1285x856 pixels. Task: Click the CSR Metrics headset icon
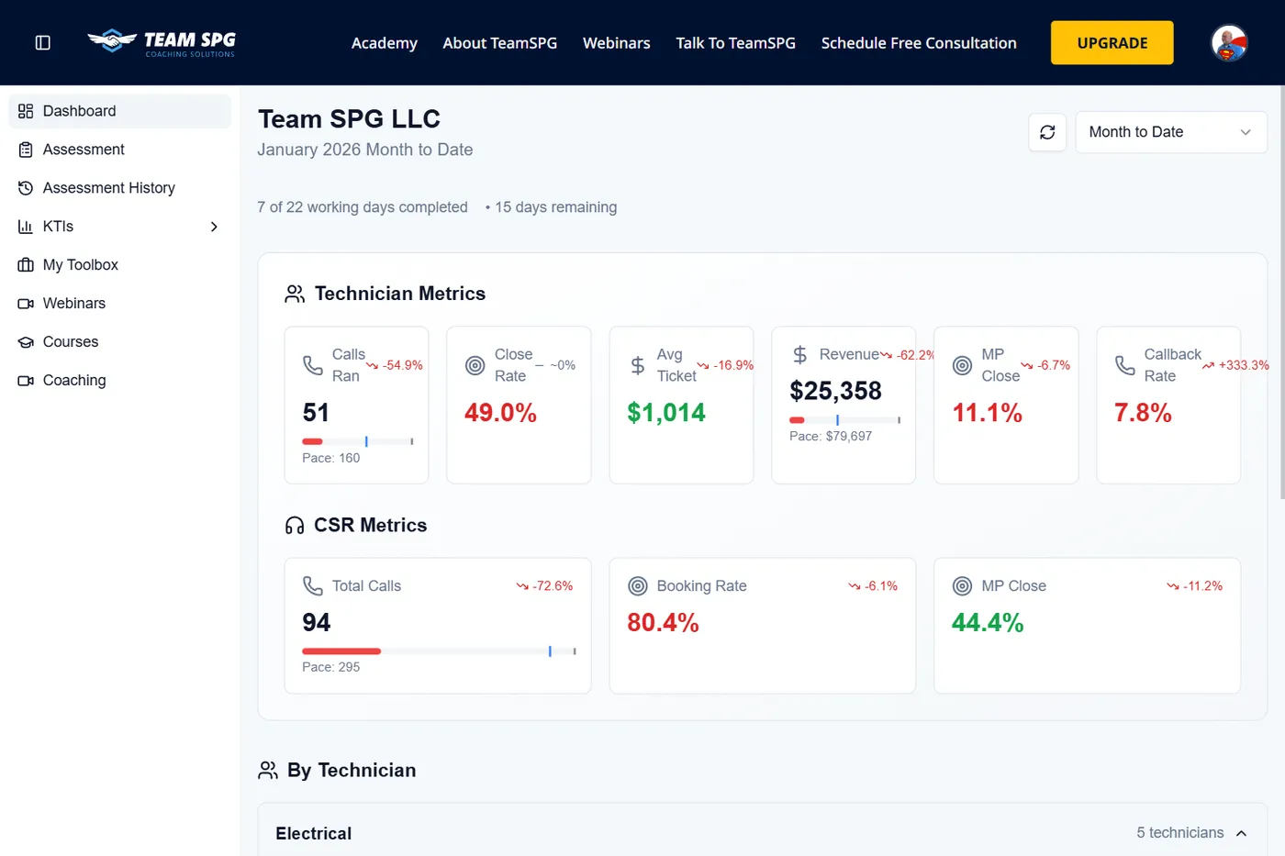(295, 526)
